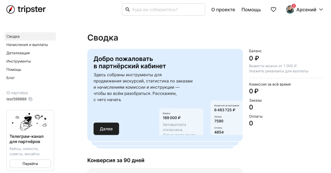
Task: Expand the Арсений account dropdown chevron
Action: point(321,9)
